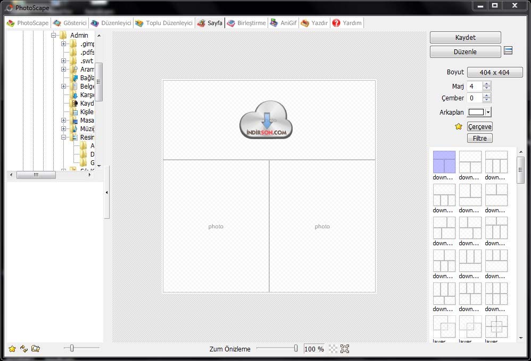This screenshot has height=361, width=531.
Task: Click the Filtre button
Action: tap(479, 138)
